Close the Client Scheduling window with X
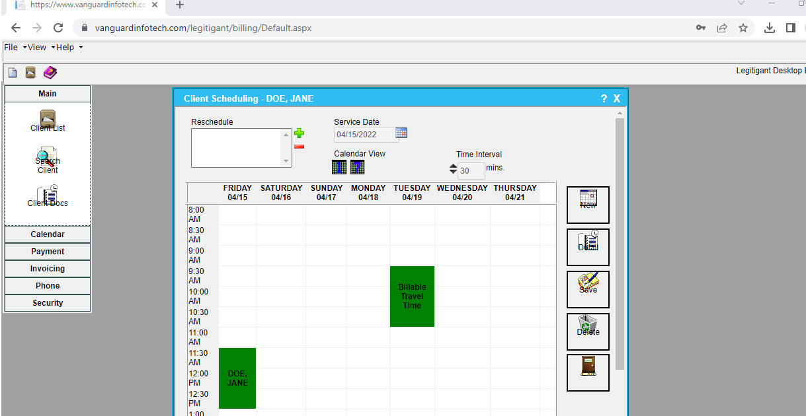Screen dimensions: 806x416 (x=617, y=98)
